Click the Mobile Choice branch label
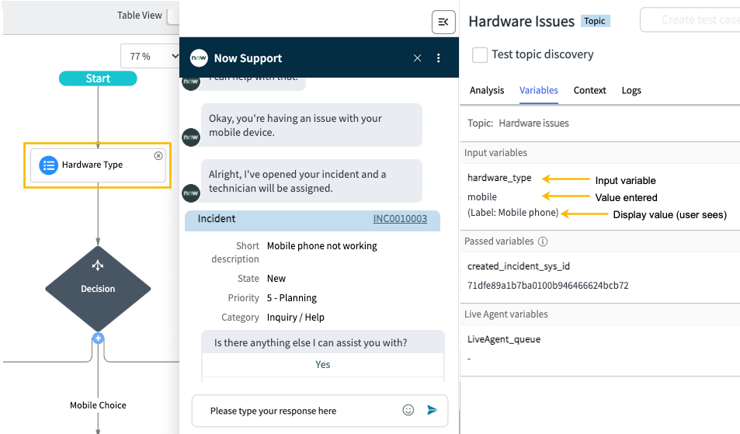Screen dimensions: 740x434 pyautogui.click(x=98, y=405)
